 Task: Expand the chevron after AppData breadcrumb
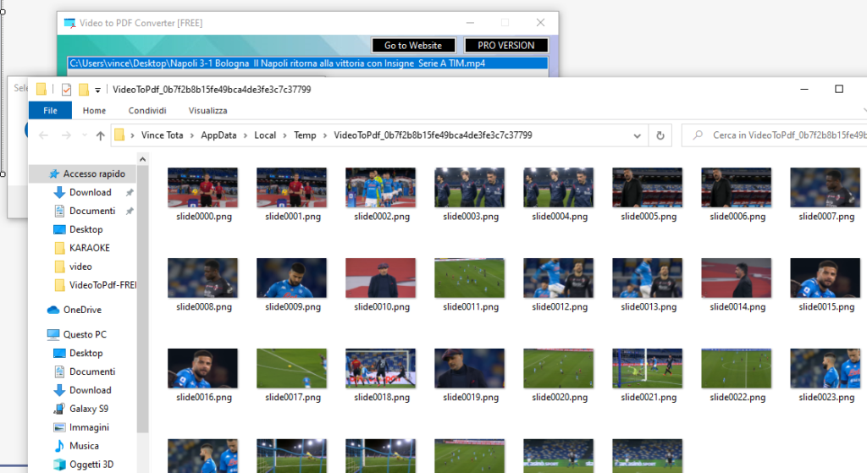pyautogui.click(x=246, y=135)
